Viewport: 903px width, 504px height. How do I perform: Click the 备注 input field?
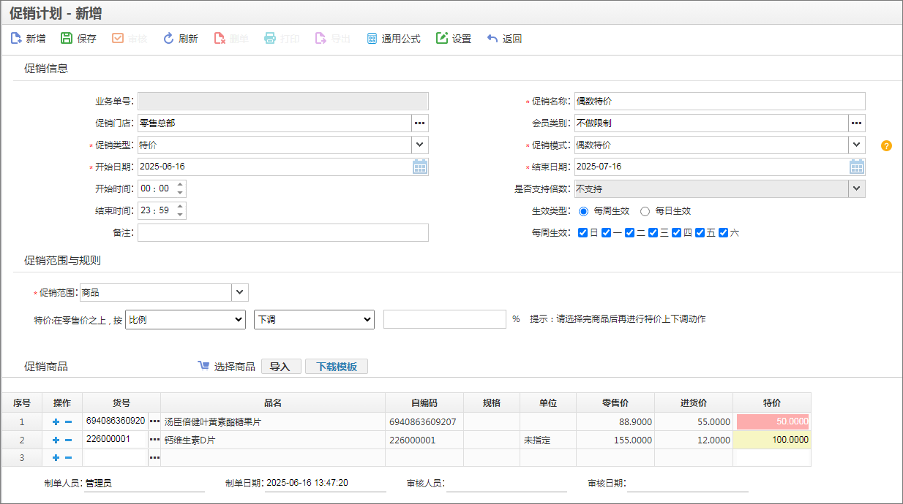[x=283, y=232]
